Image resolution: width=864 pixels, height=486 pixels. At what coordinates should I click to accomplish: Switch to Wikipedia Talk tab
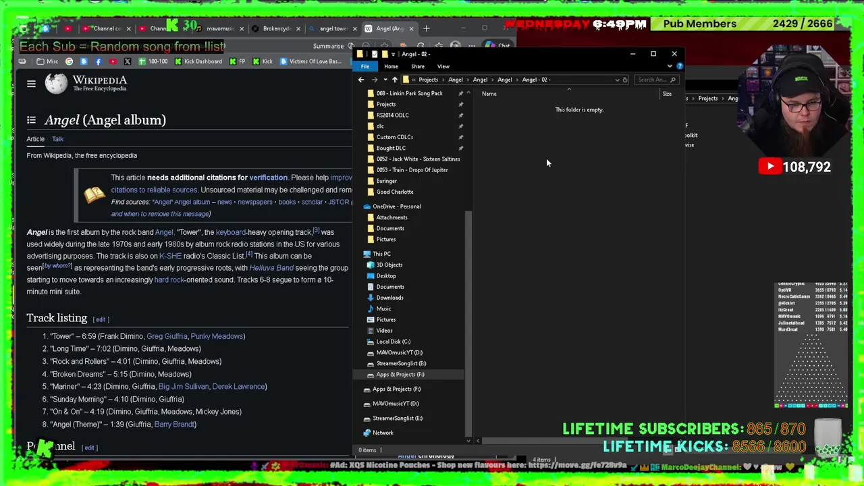point(57,139)
